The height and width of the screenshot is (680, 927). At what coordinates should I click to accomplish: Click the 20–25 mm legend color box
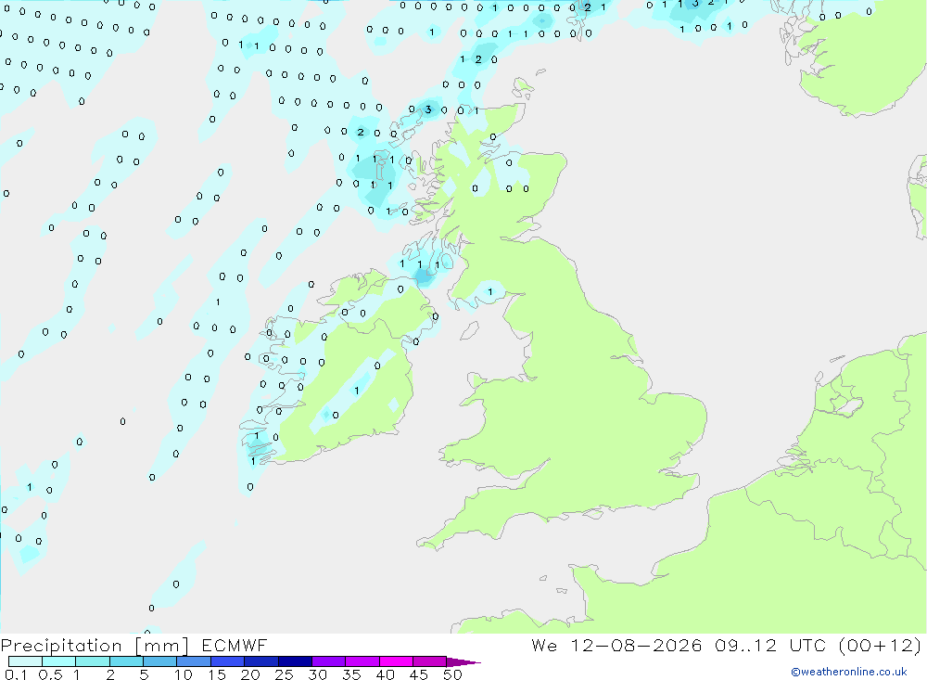tap(261, 661)
